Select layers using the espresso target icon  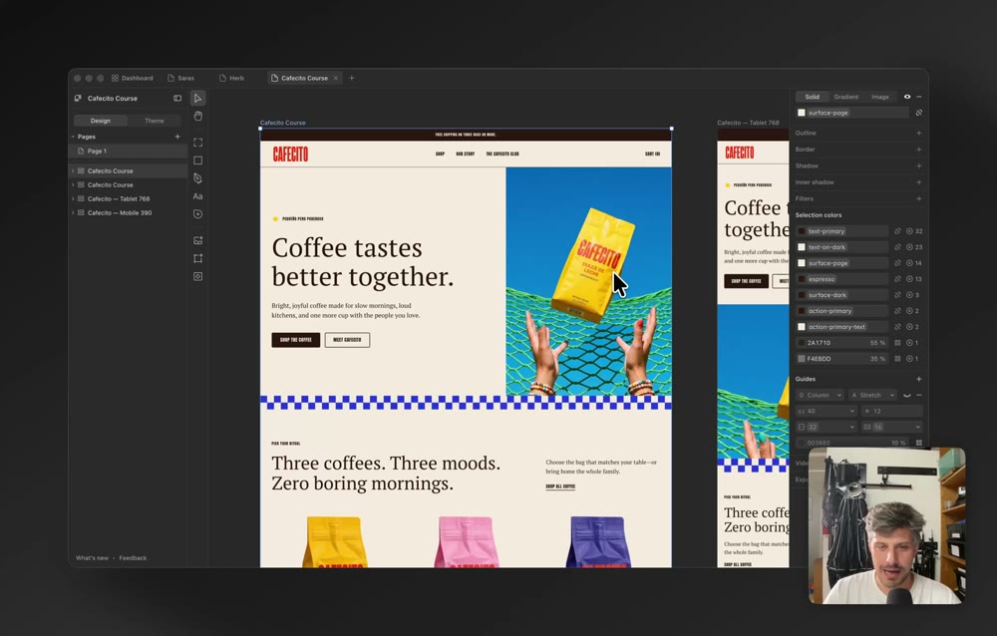tap(909, 279)
